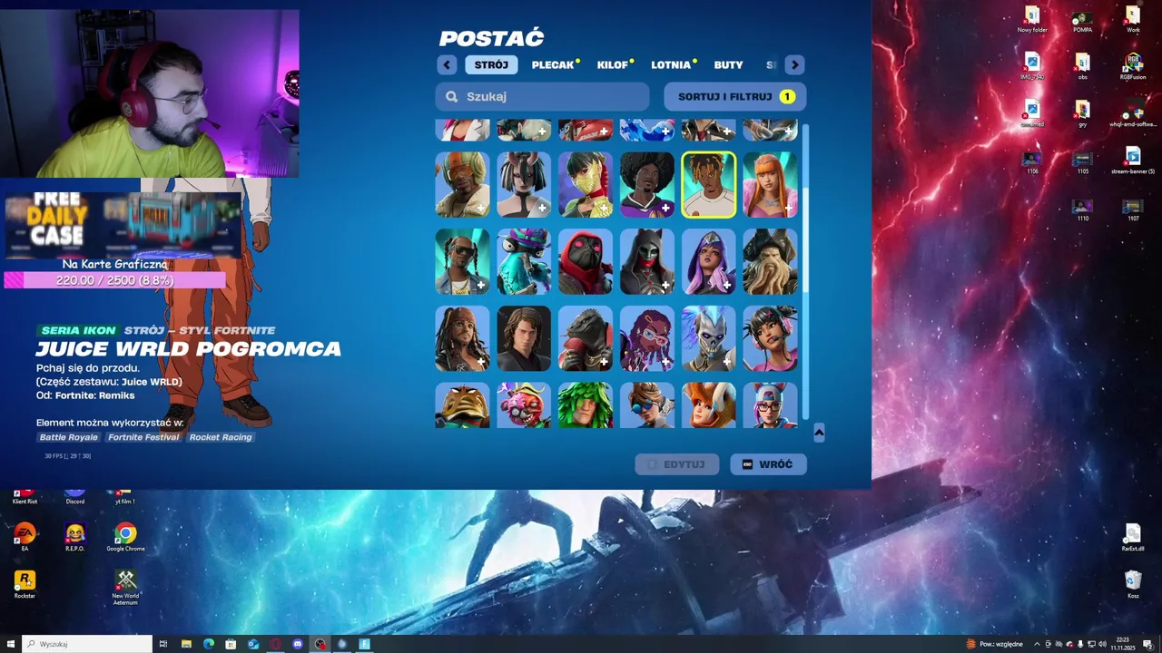Open the obs folder on desktop

[x=1082, y=67]
